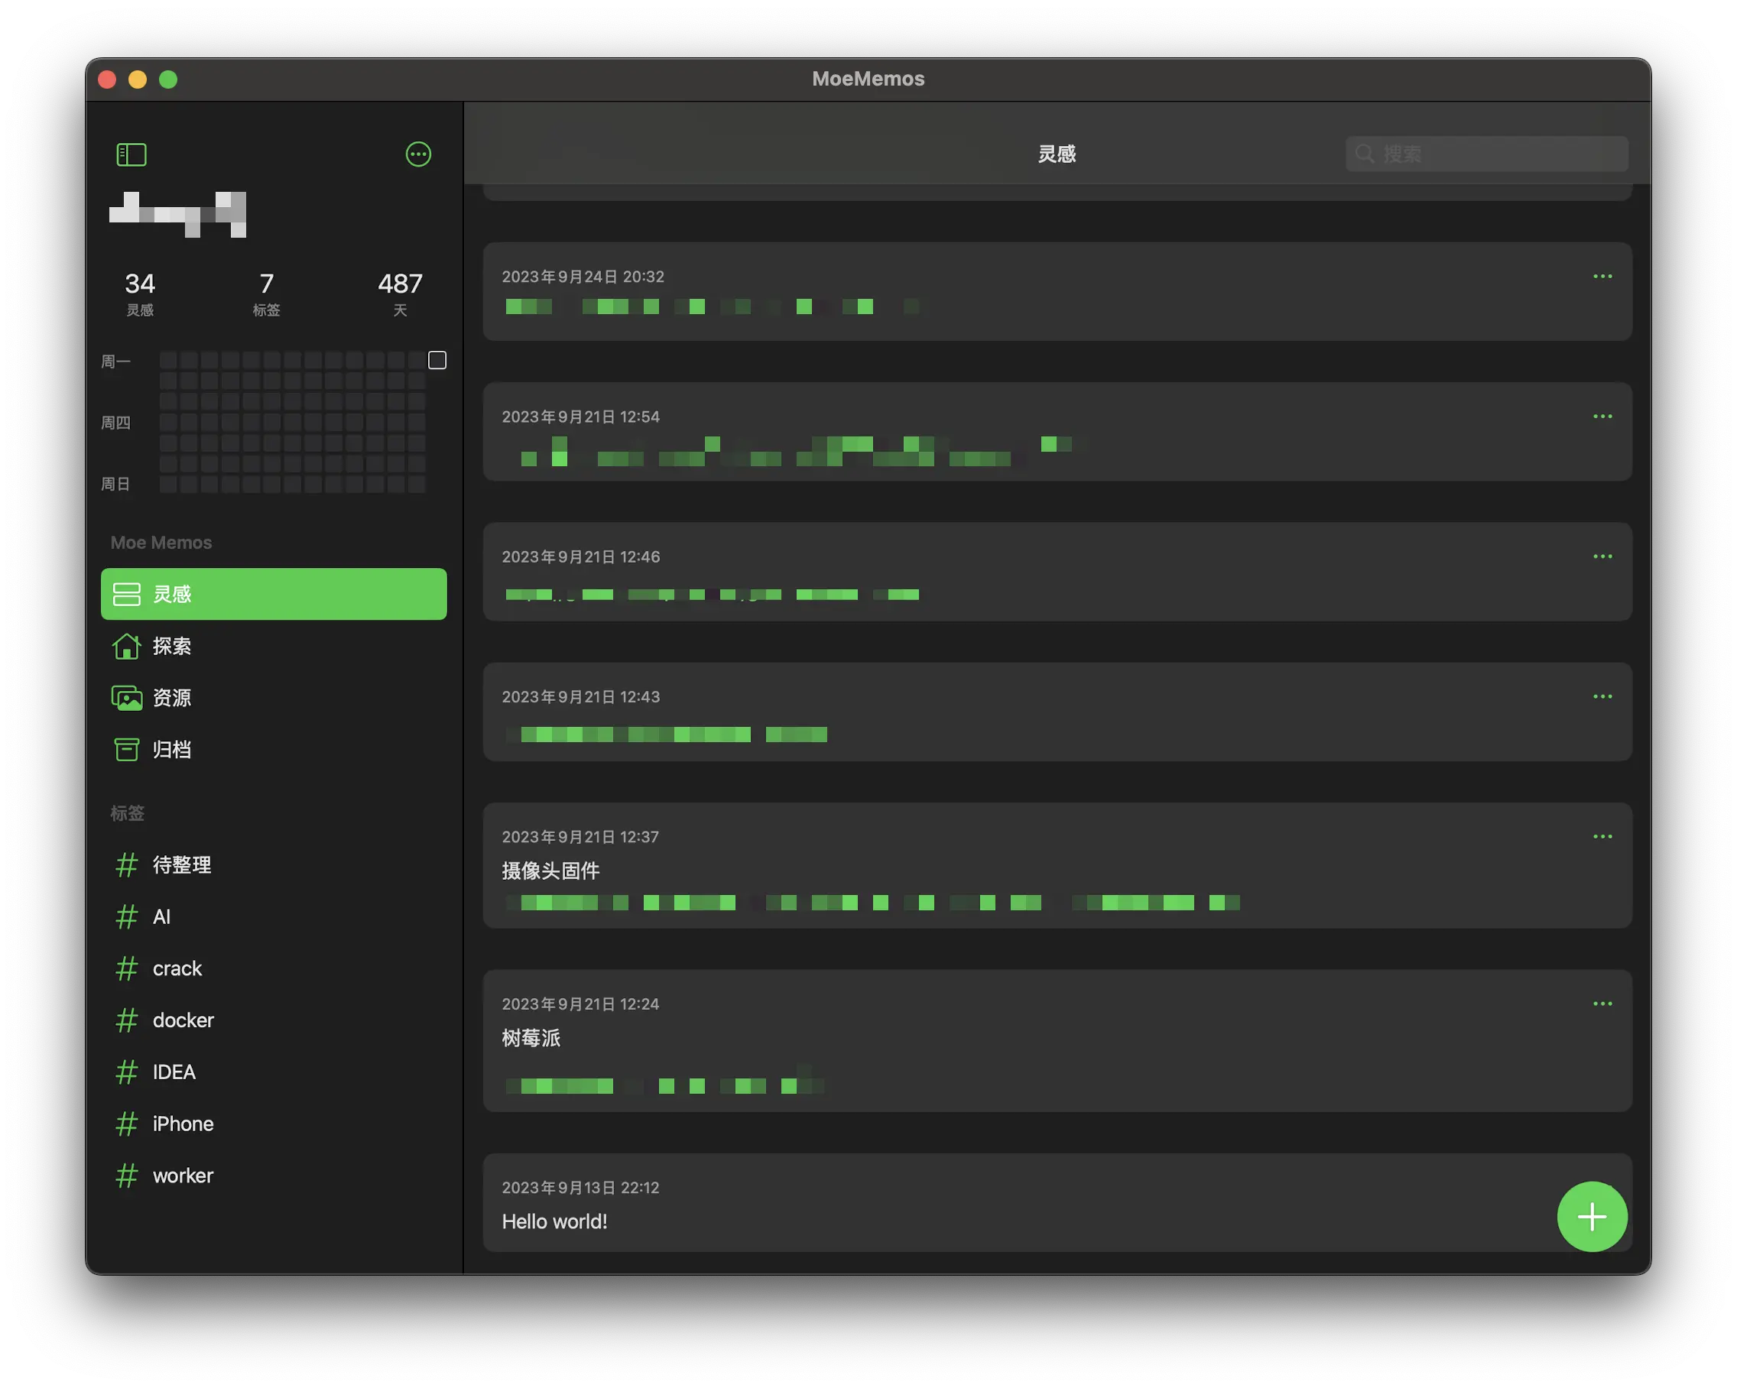Toggle the sidebar visibility icon

coord(131,154)
